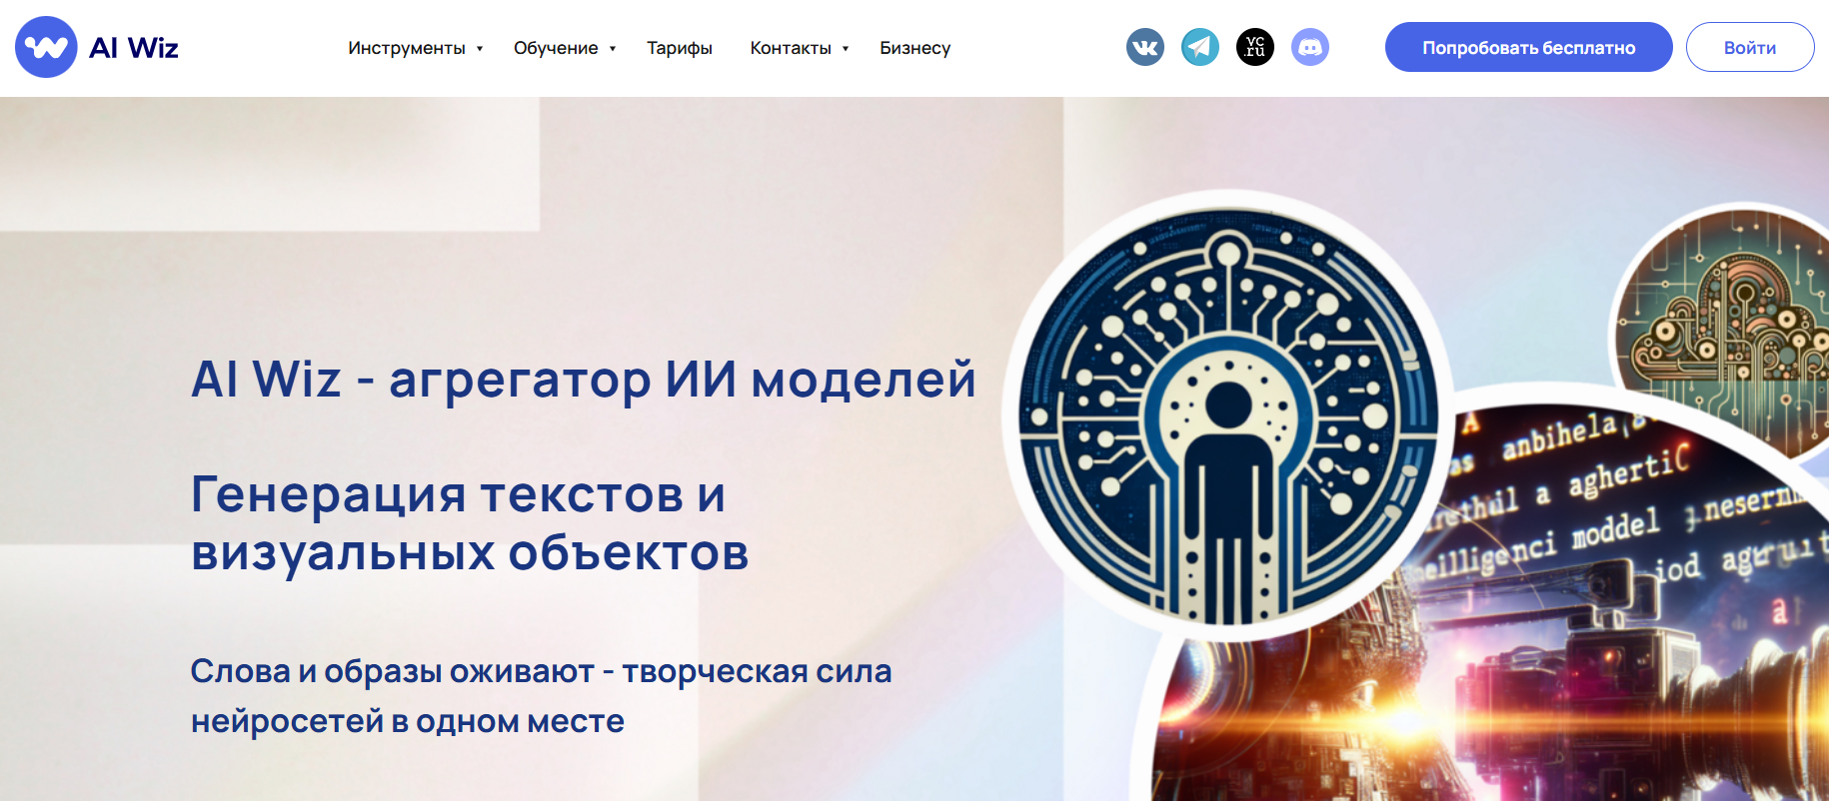
Task: Click the circuit human figure circular image
Action: pyautogui.click(x=1228, y=416)
